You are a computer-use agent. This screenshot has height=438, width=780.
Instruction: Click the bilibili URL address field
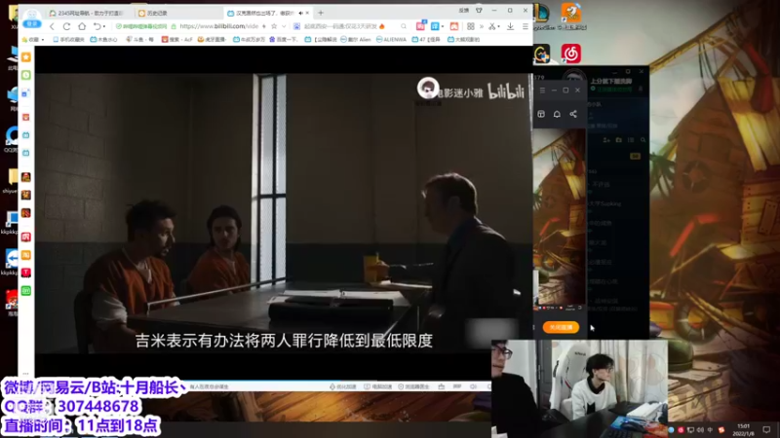(218, 26)
